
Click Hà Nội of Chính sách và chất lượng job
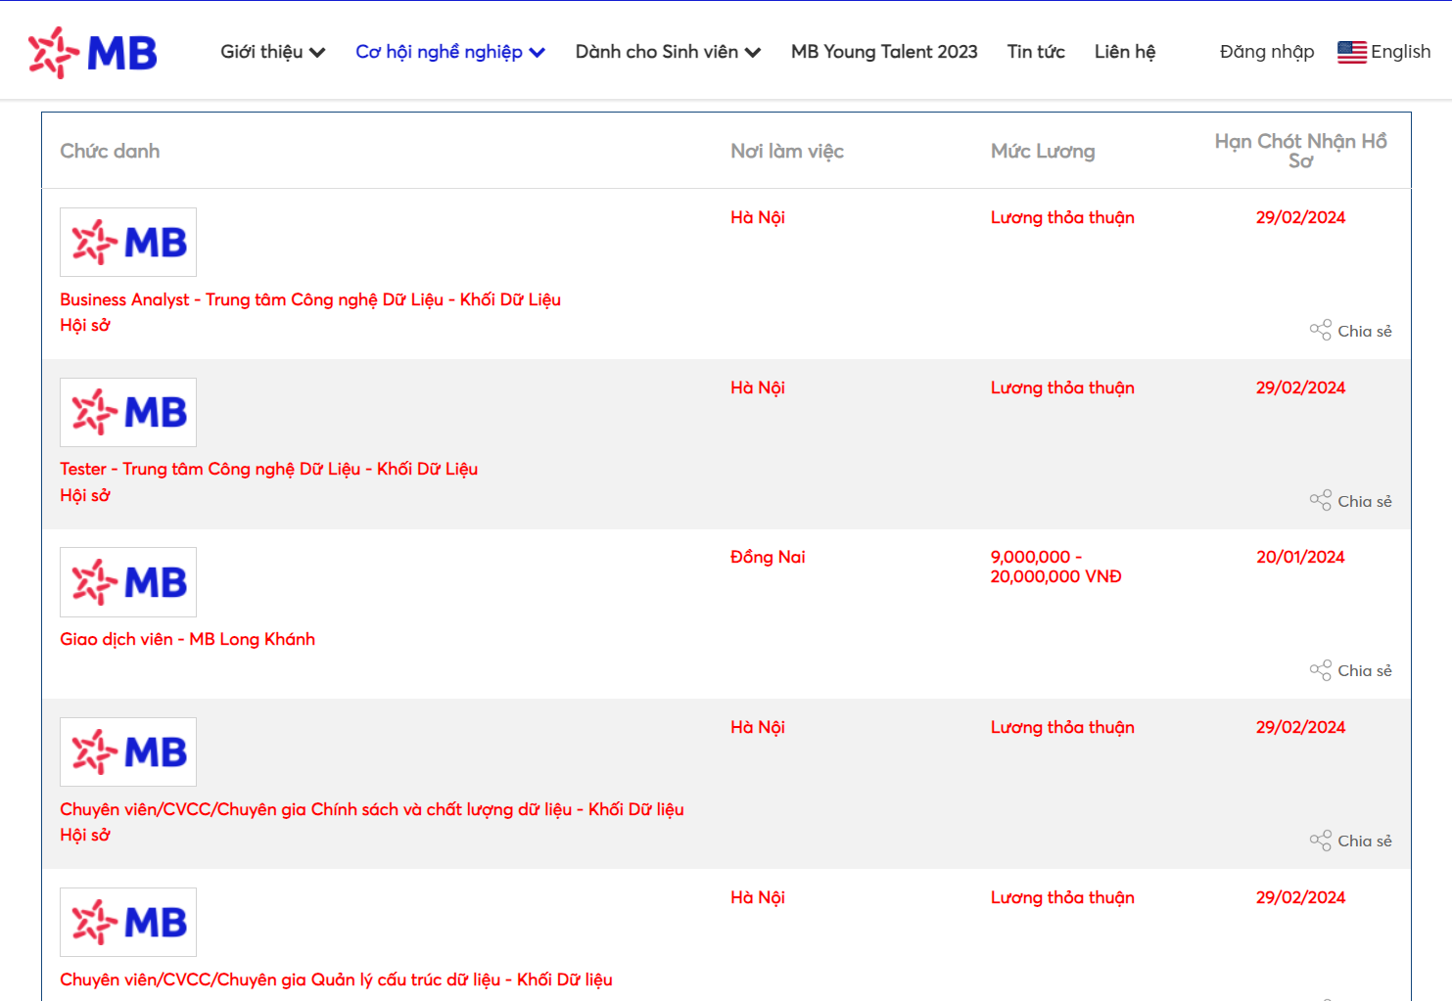[758, 727]
